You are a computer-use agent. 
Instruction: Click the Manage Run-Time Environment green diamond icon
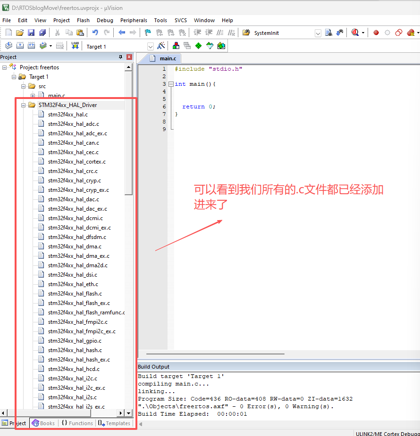pyautogui.click(x=198, y=46)
